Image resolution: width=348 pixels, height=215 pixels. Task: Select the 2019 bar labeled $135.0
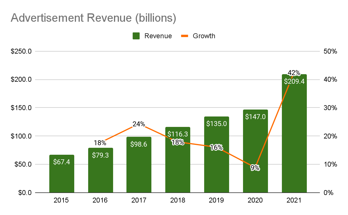217,155
